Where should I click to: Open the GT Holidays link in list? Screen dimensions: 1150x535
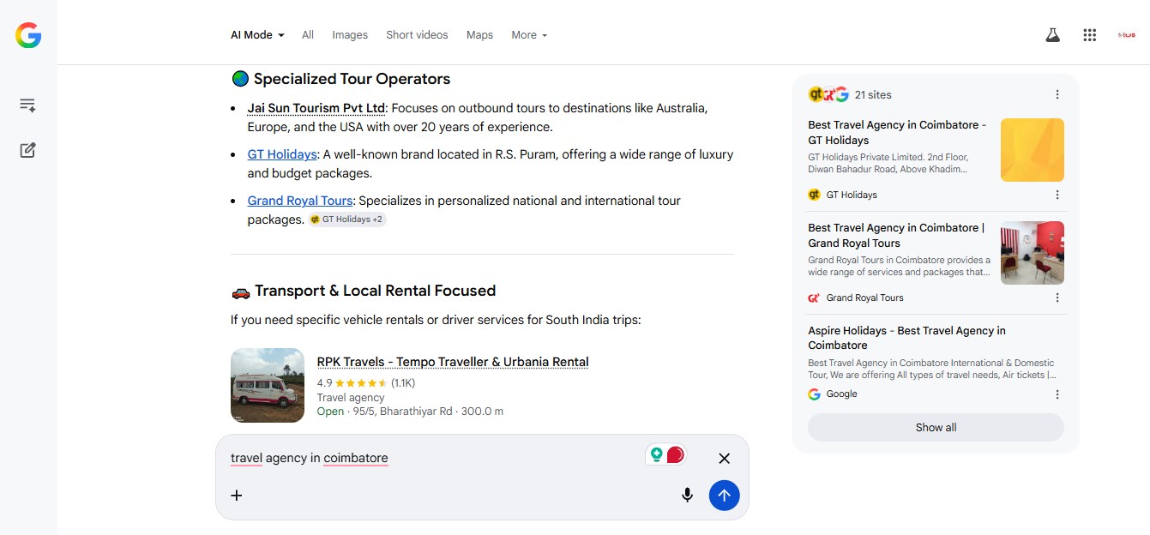(x=282, y=154)
